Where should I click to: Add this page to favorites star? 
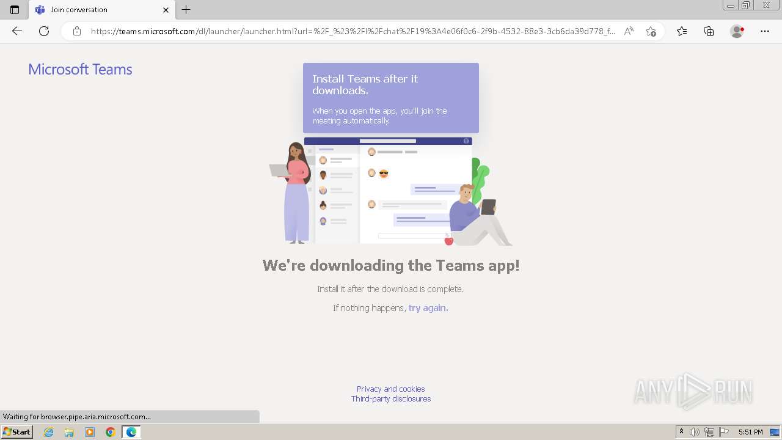pos(651,31)
